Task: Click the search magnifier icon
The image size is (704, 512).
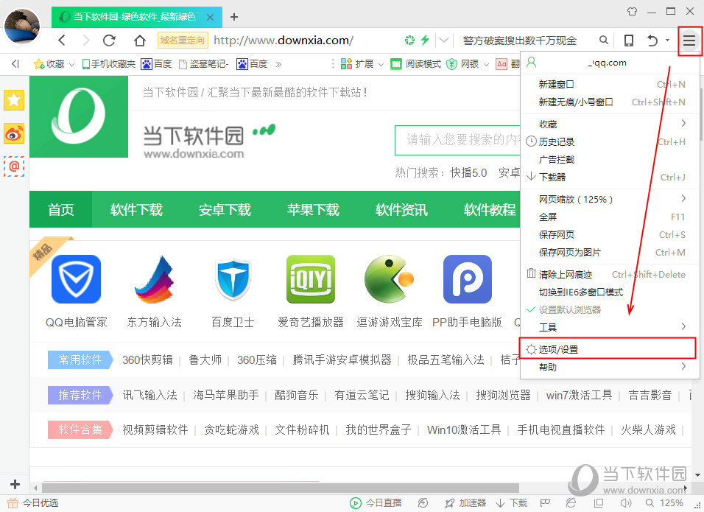Action: click(604, 41)
